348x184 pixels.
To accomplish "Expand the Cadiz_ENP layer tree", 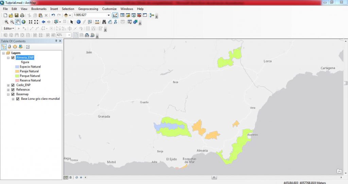I will [x=8, y=85].
